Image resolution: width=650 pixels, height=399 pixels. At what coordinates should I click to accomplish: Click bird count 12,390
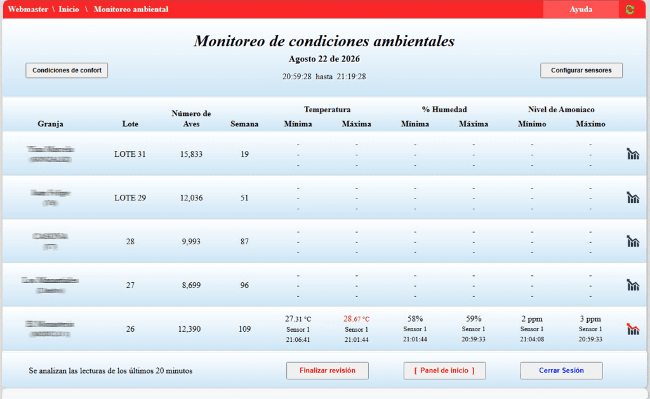coord(189,329)
